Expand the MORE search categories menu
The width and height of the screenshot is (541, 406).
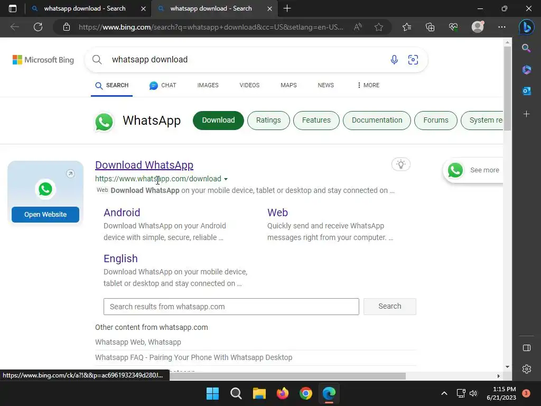(x=368, y=85)
